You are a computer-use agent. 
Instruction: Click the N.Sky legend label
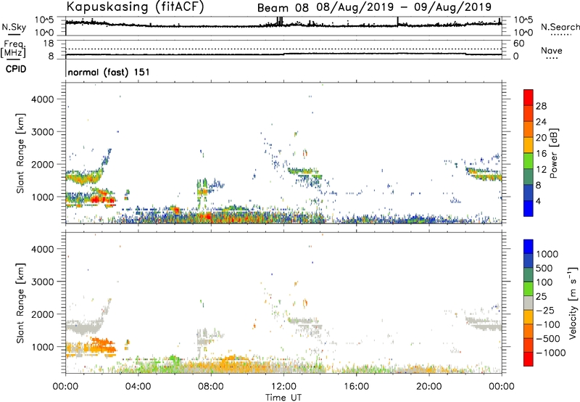(14, 27)
